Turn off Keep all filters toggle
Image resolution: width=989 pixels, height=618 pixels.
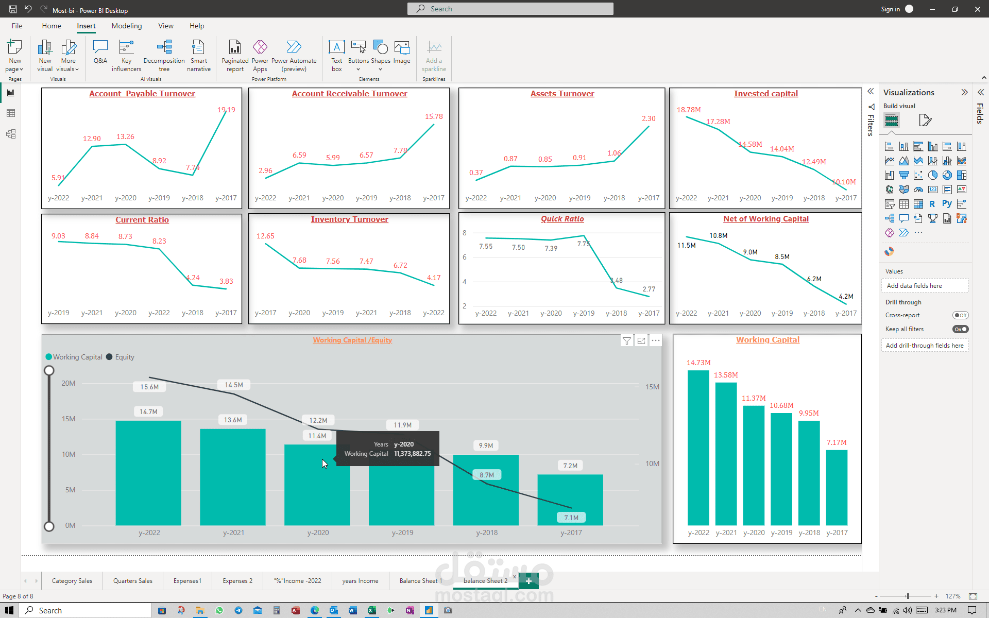pyautogui.click(x=960, y=329)
